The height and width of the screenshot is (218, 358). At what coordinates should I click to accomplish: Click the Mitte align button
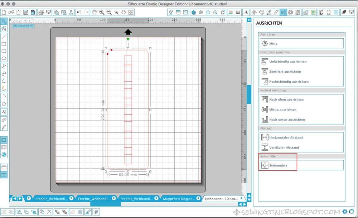pos(301,43)
